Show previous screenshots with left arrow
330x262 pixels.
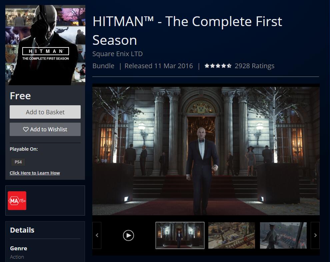[x=97, y=235]
